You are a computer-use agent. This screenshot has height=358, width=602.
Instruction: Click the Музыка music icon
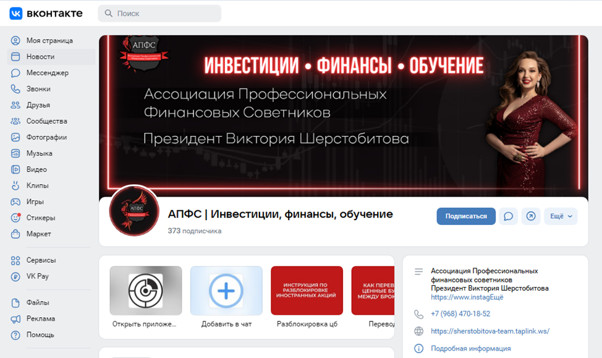pos(15,153)
